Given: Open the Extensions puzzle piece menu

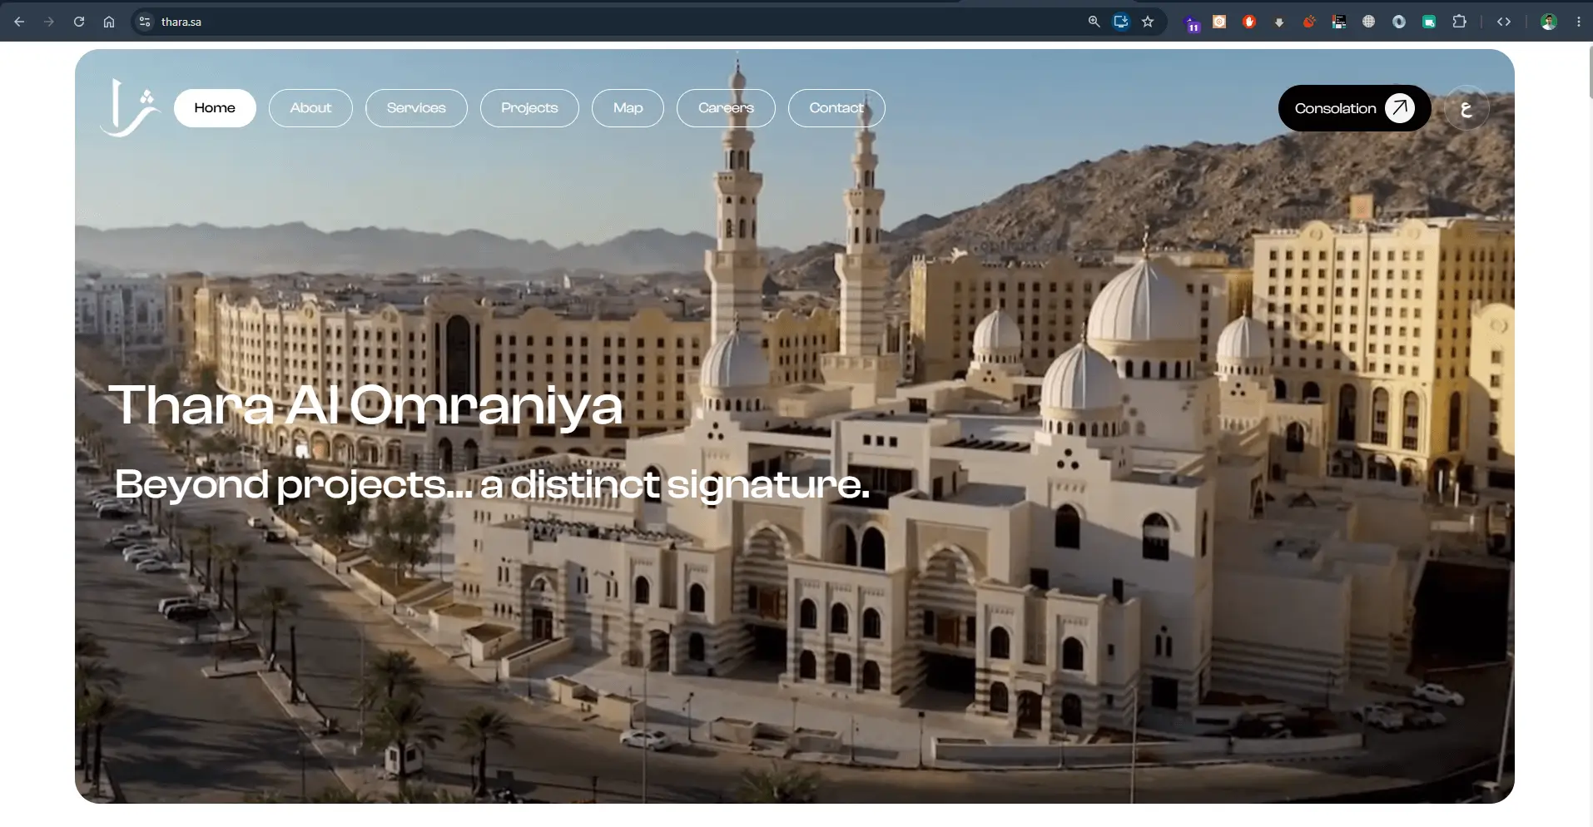Looking at the screenshot, I should pyautogui.click(x=1459, y=22).
